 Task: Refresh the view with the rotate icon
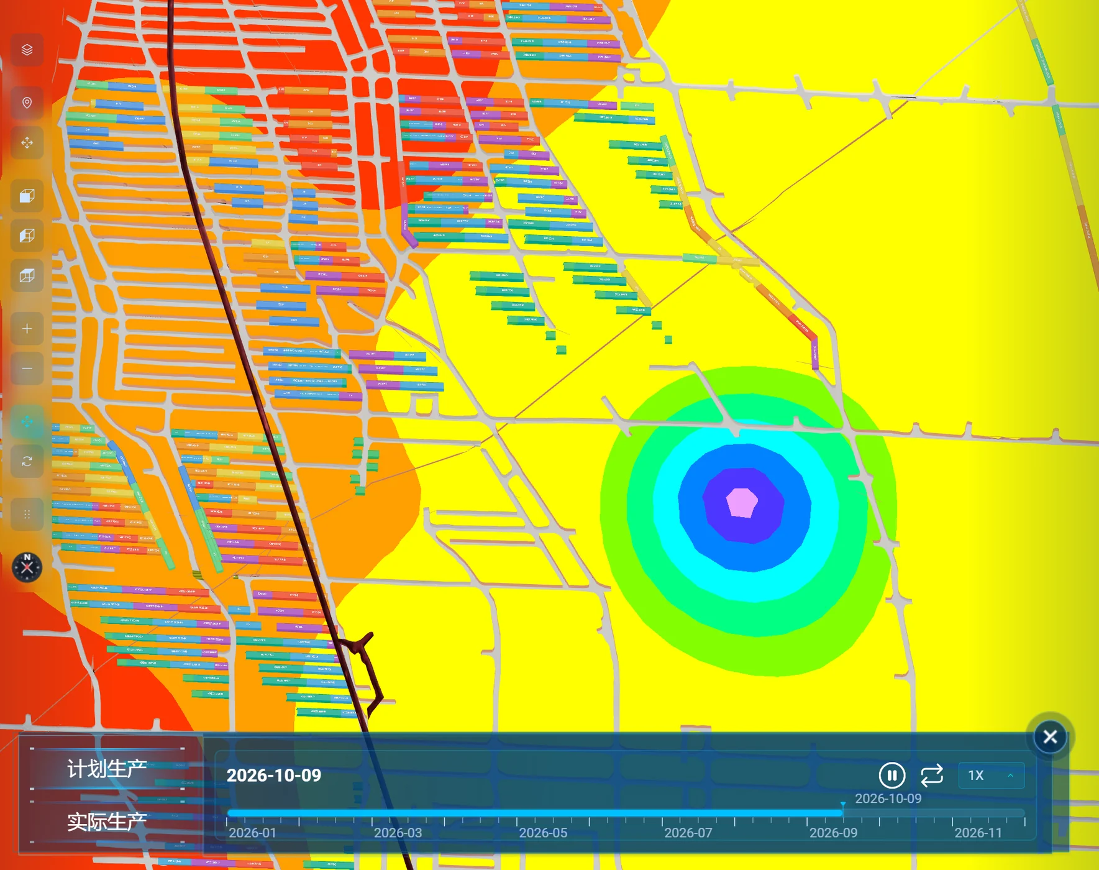tap(27, 462)
